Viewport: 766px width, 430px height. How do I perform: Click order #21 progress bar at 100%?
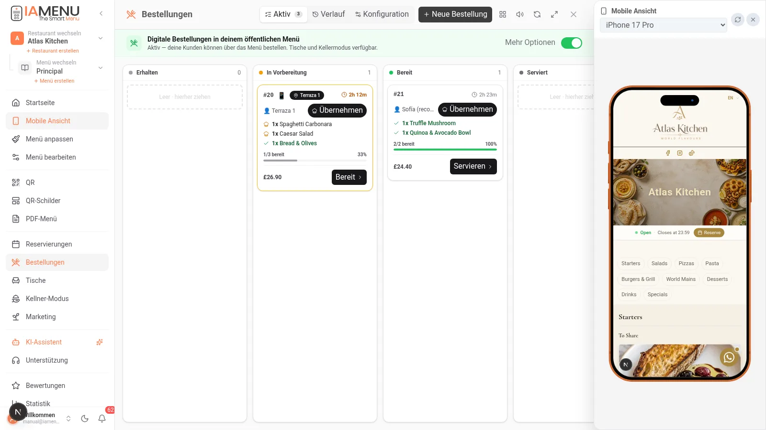(x=445, y=150)
